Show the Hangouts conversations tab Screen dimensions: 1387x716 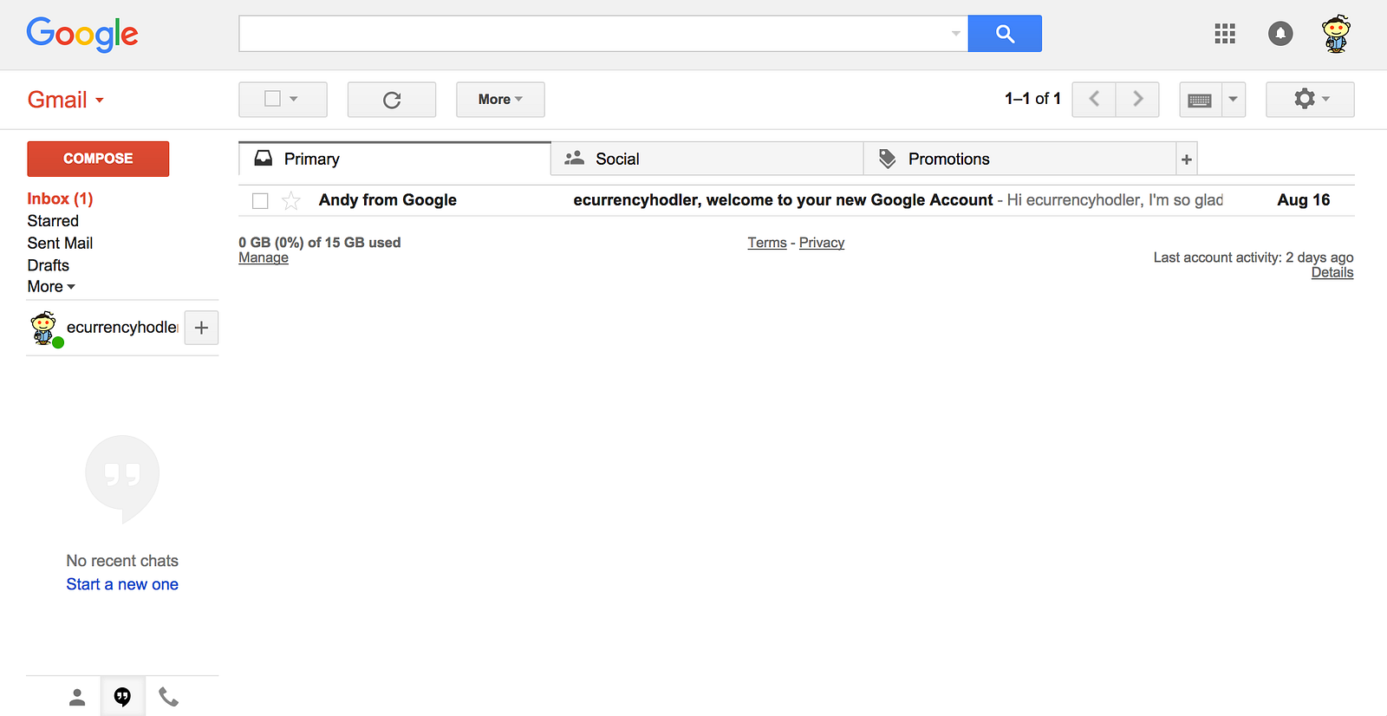[x=122, y=697]
